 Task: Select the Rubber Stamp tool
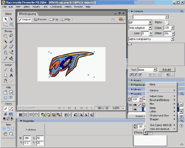11,52
